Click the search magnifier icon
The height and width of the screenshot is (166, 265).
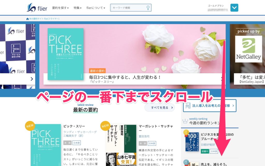pyautogui.click(x=148, y=8)
